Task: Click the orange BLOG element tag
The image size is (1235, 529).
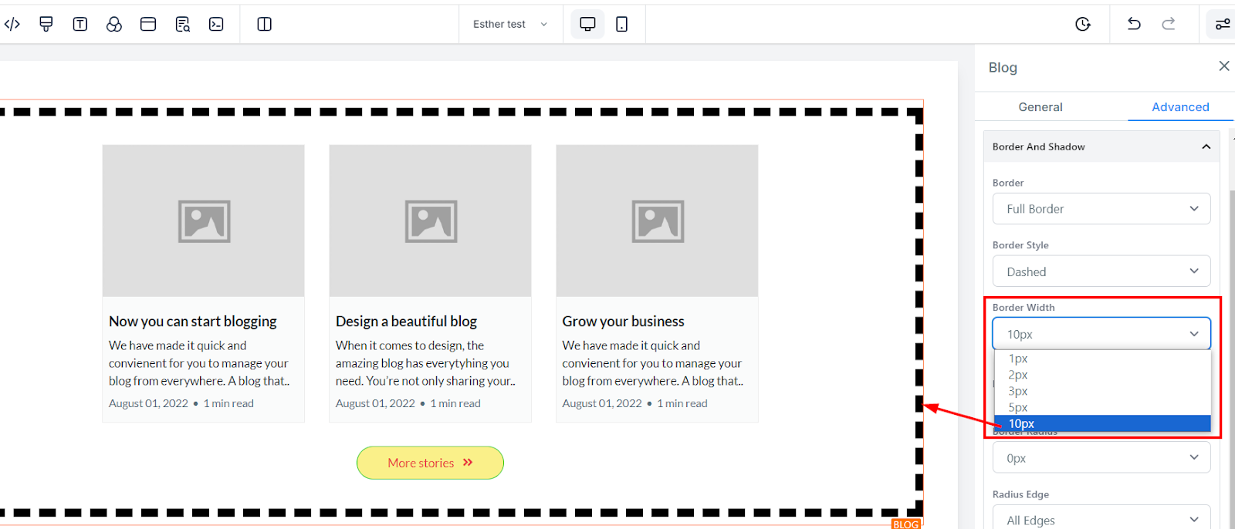Action: pyautogui.click(x=906, y=524)
